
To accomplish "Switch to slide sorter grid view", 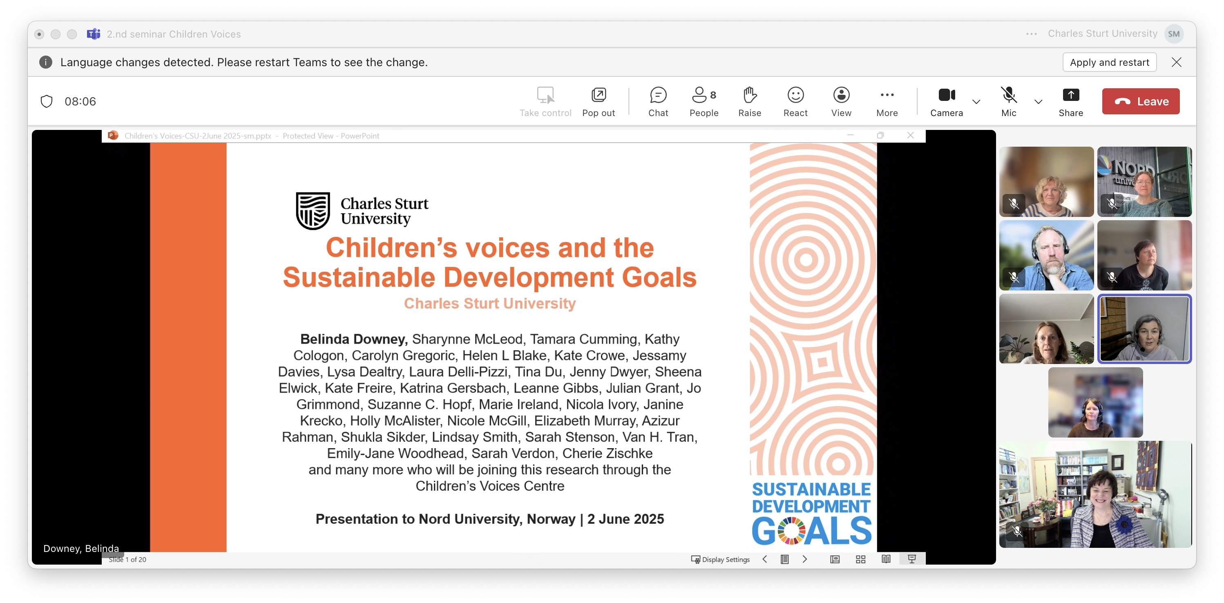I will pos(860,559).
